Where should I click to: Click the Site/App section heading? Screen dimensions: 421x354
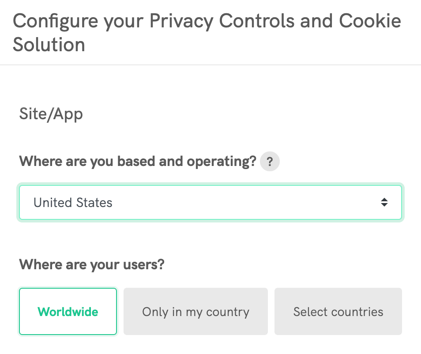51,114
